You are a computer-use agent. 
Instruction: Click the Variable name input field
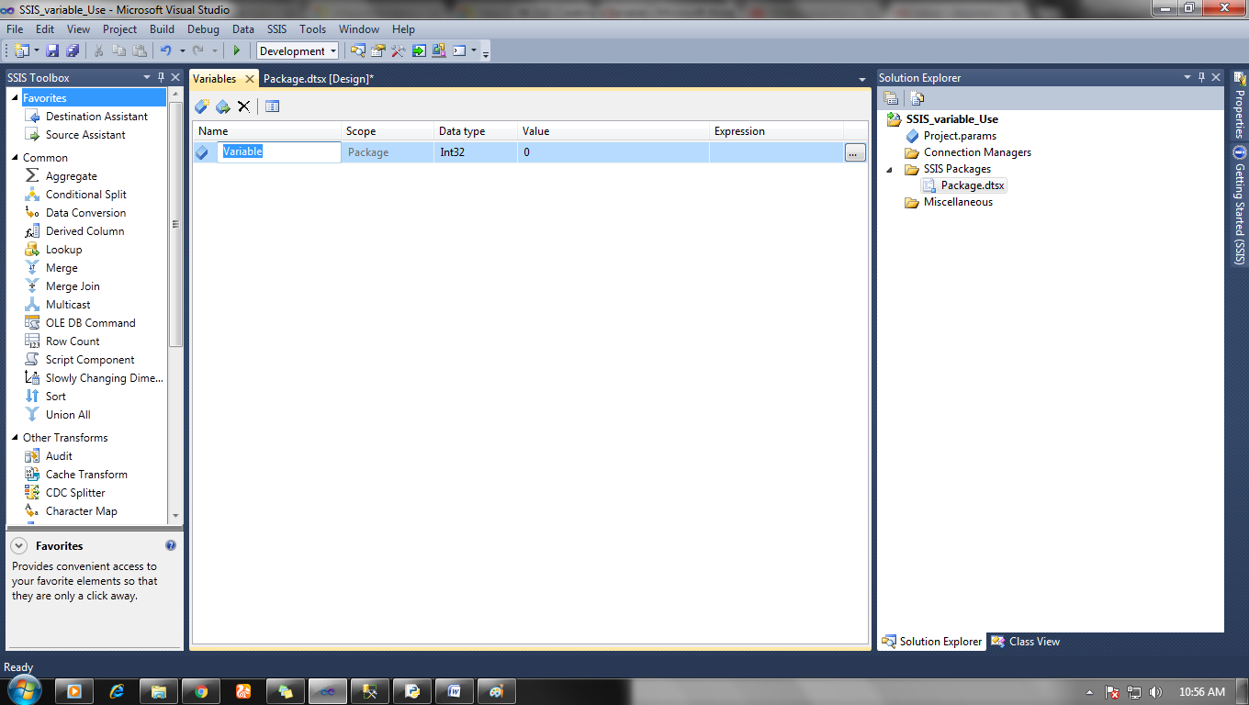point(279,152)
